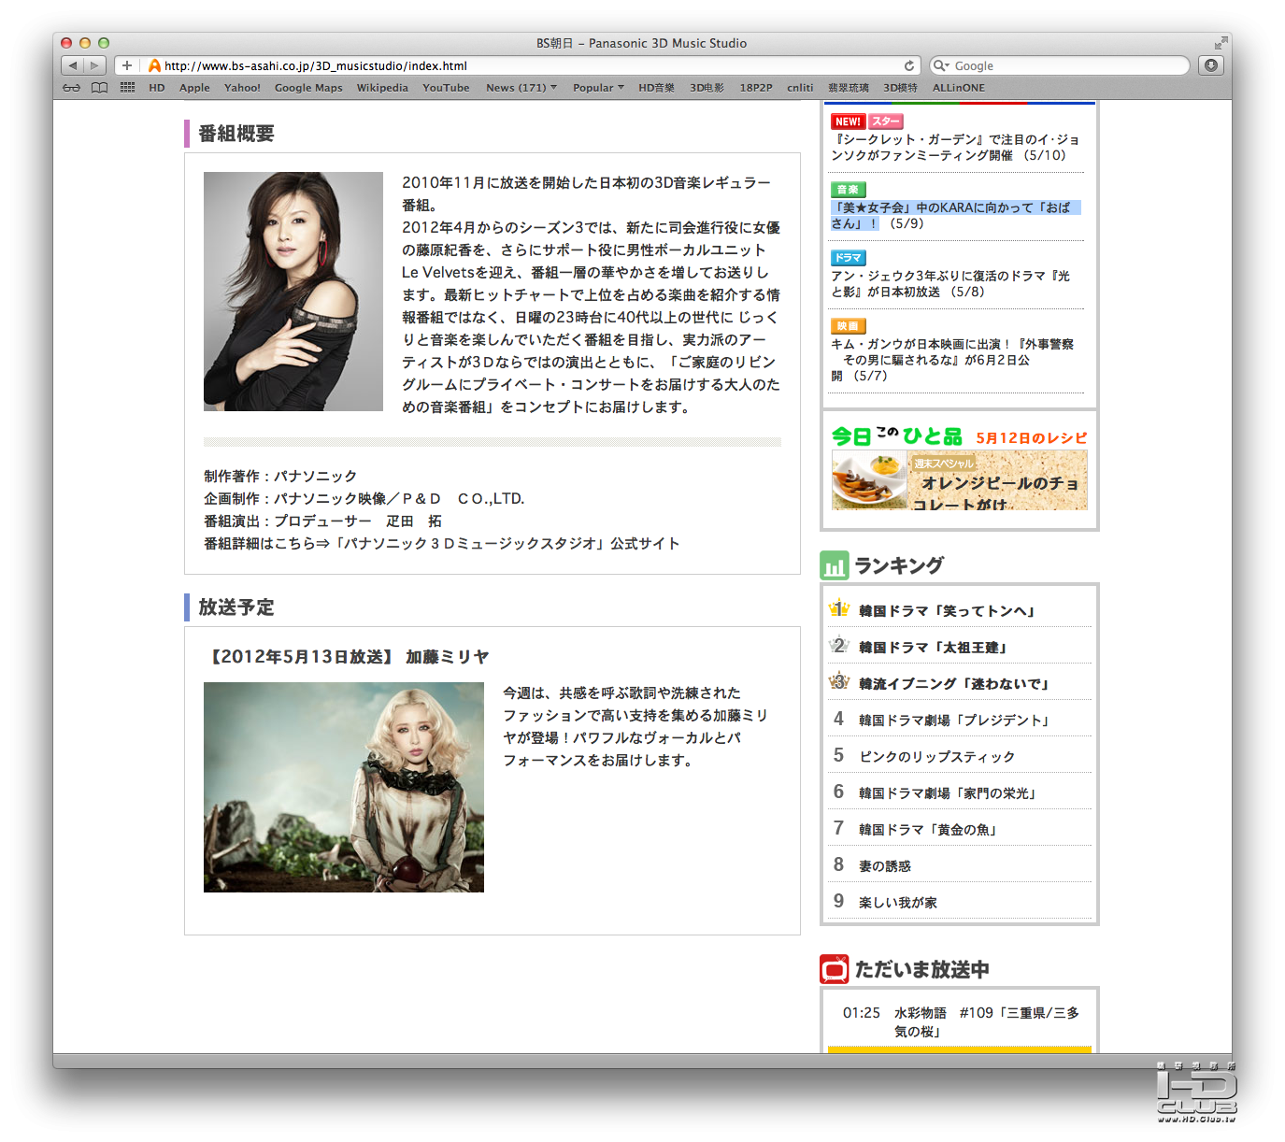
Task: Click the silver crown rank 2 icon
Action: [839, 645]
